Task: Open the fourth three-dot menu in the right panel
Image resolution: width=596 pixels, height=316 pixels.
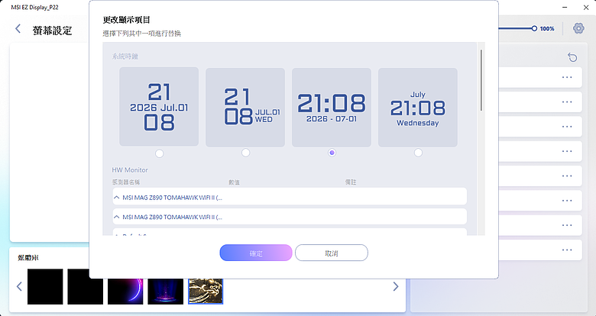Action: (x=567, y=152)
